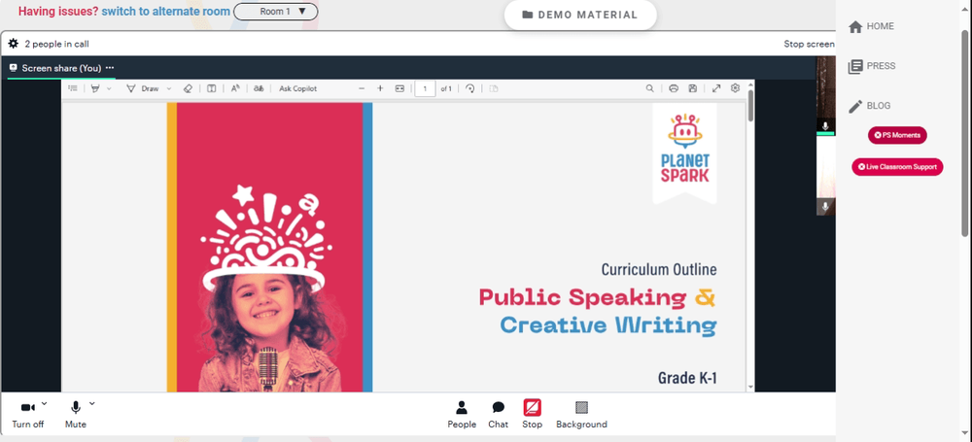Click the translate icon in PDF toolbar
The width and height of the screenshot is (972, 442).
260,88
